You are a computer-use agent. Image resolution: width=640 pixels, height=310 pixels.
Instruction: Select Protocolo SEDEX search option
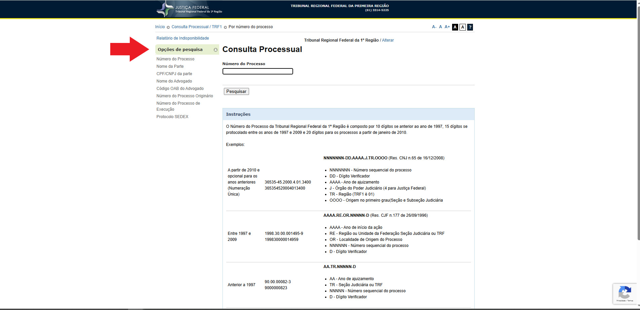point(172,117)
